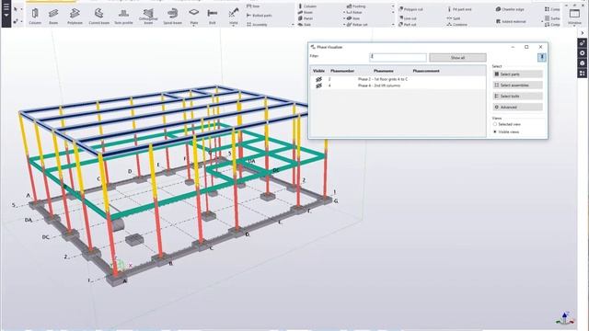The image size is (589, 331).
Task: Click the Select assemblies button
Action: click(517, 86)
